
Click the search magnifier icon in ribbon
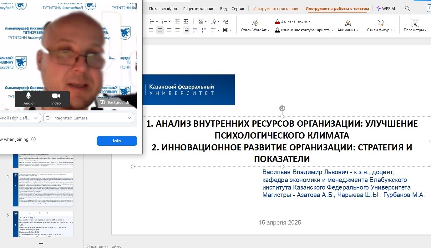point(407,8)
